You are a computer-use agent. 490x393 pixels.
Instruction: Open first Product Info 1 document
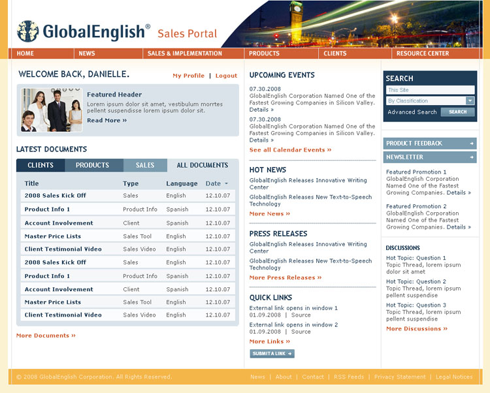click(47, 210)
